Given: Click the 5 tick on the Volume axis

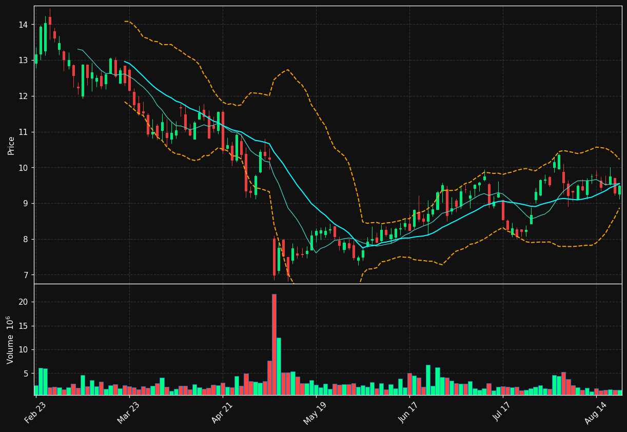Looking at the screenshot, I should [26, 374].
